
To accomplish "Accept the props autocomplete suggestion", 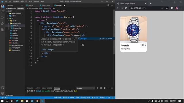I will [96, 38].
